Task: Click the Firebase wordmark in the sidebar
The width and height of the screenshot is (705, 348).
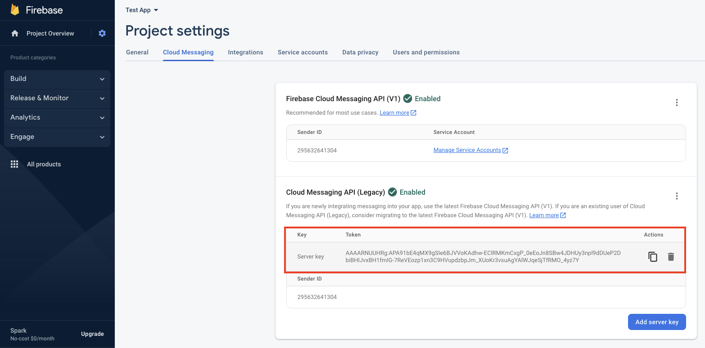Action: click(x=44, y=10)
